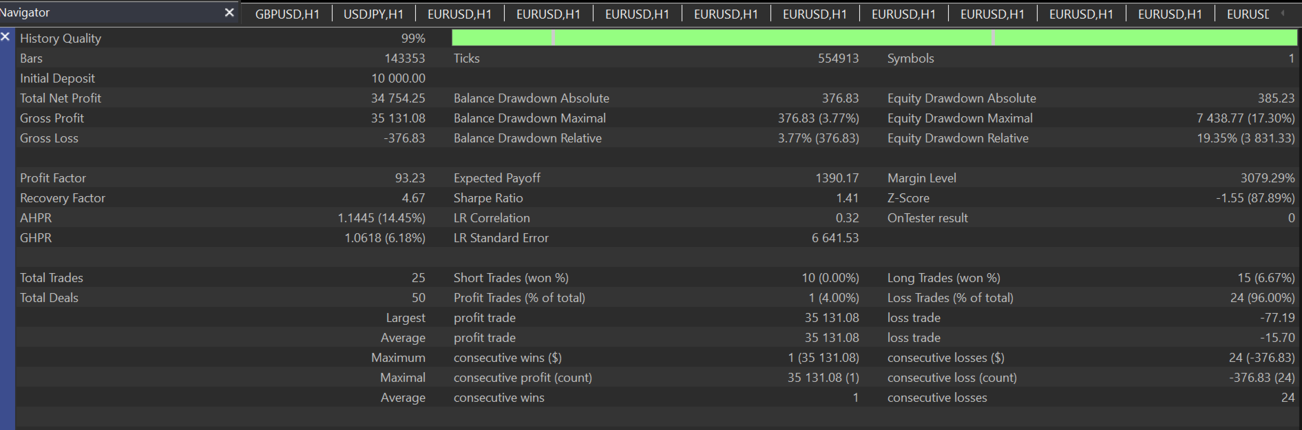This screenshot has height=430, width=1302.
Task: Click the Total Net Profit value 34 754.25
Action: [x=398, y=98]
